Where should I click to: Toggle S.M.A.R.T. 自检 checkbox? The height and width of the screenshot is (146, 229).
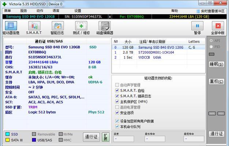point(117,91)
